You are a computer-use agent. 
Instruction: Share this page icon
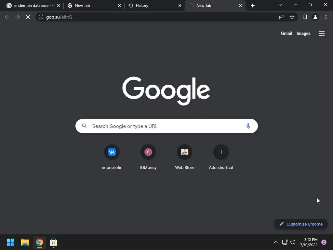tap(282, 17)
